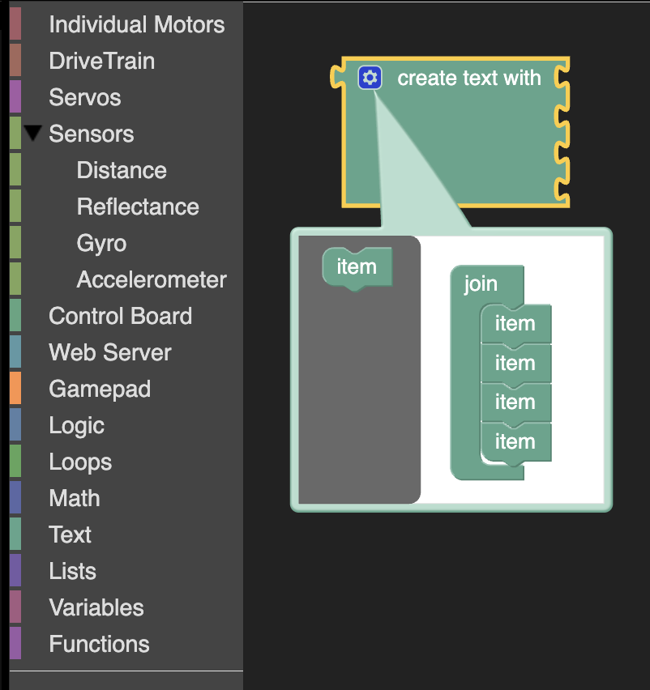This screenshot has width=650, height=690.
Task: Open the DriveTrain category
Action: click(x=102, y=62)
